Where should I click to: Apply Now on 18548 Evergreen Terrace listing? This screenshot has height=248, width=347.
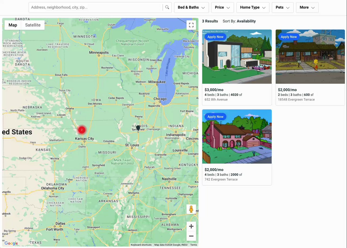pos(289,37)
